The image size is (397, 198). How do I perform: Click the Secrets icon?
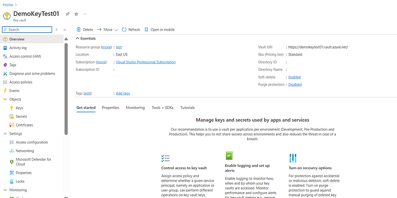(x=11, y=116)
